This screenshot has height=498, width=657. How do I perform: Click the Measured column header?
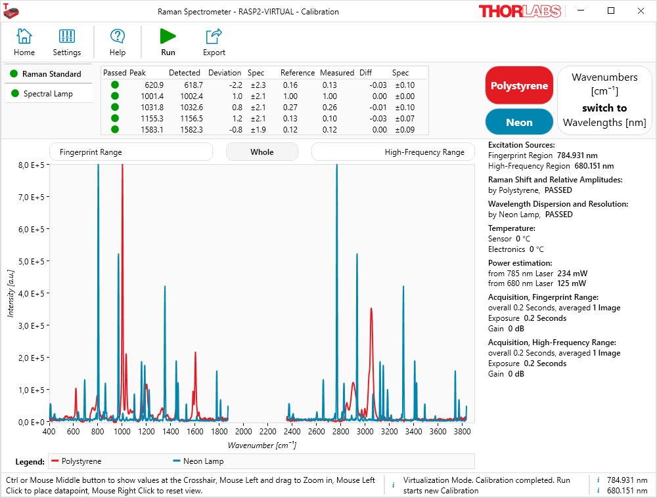[337, 73]
